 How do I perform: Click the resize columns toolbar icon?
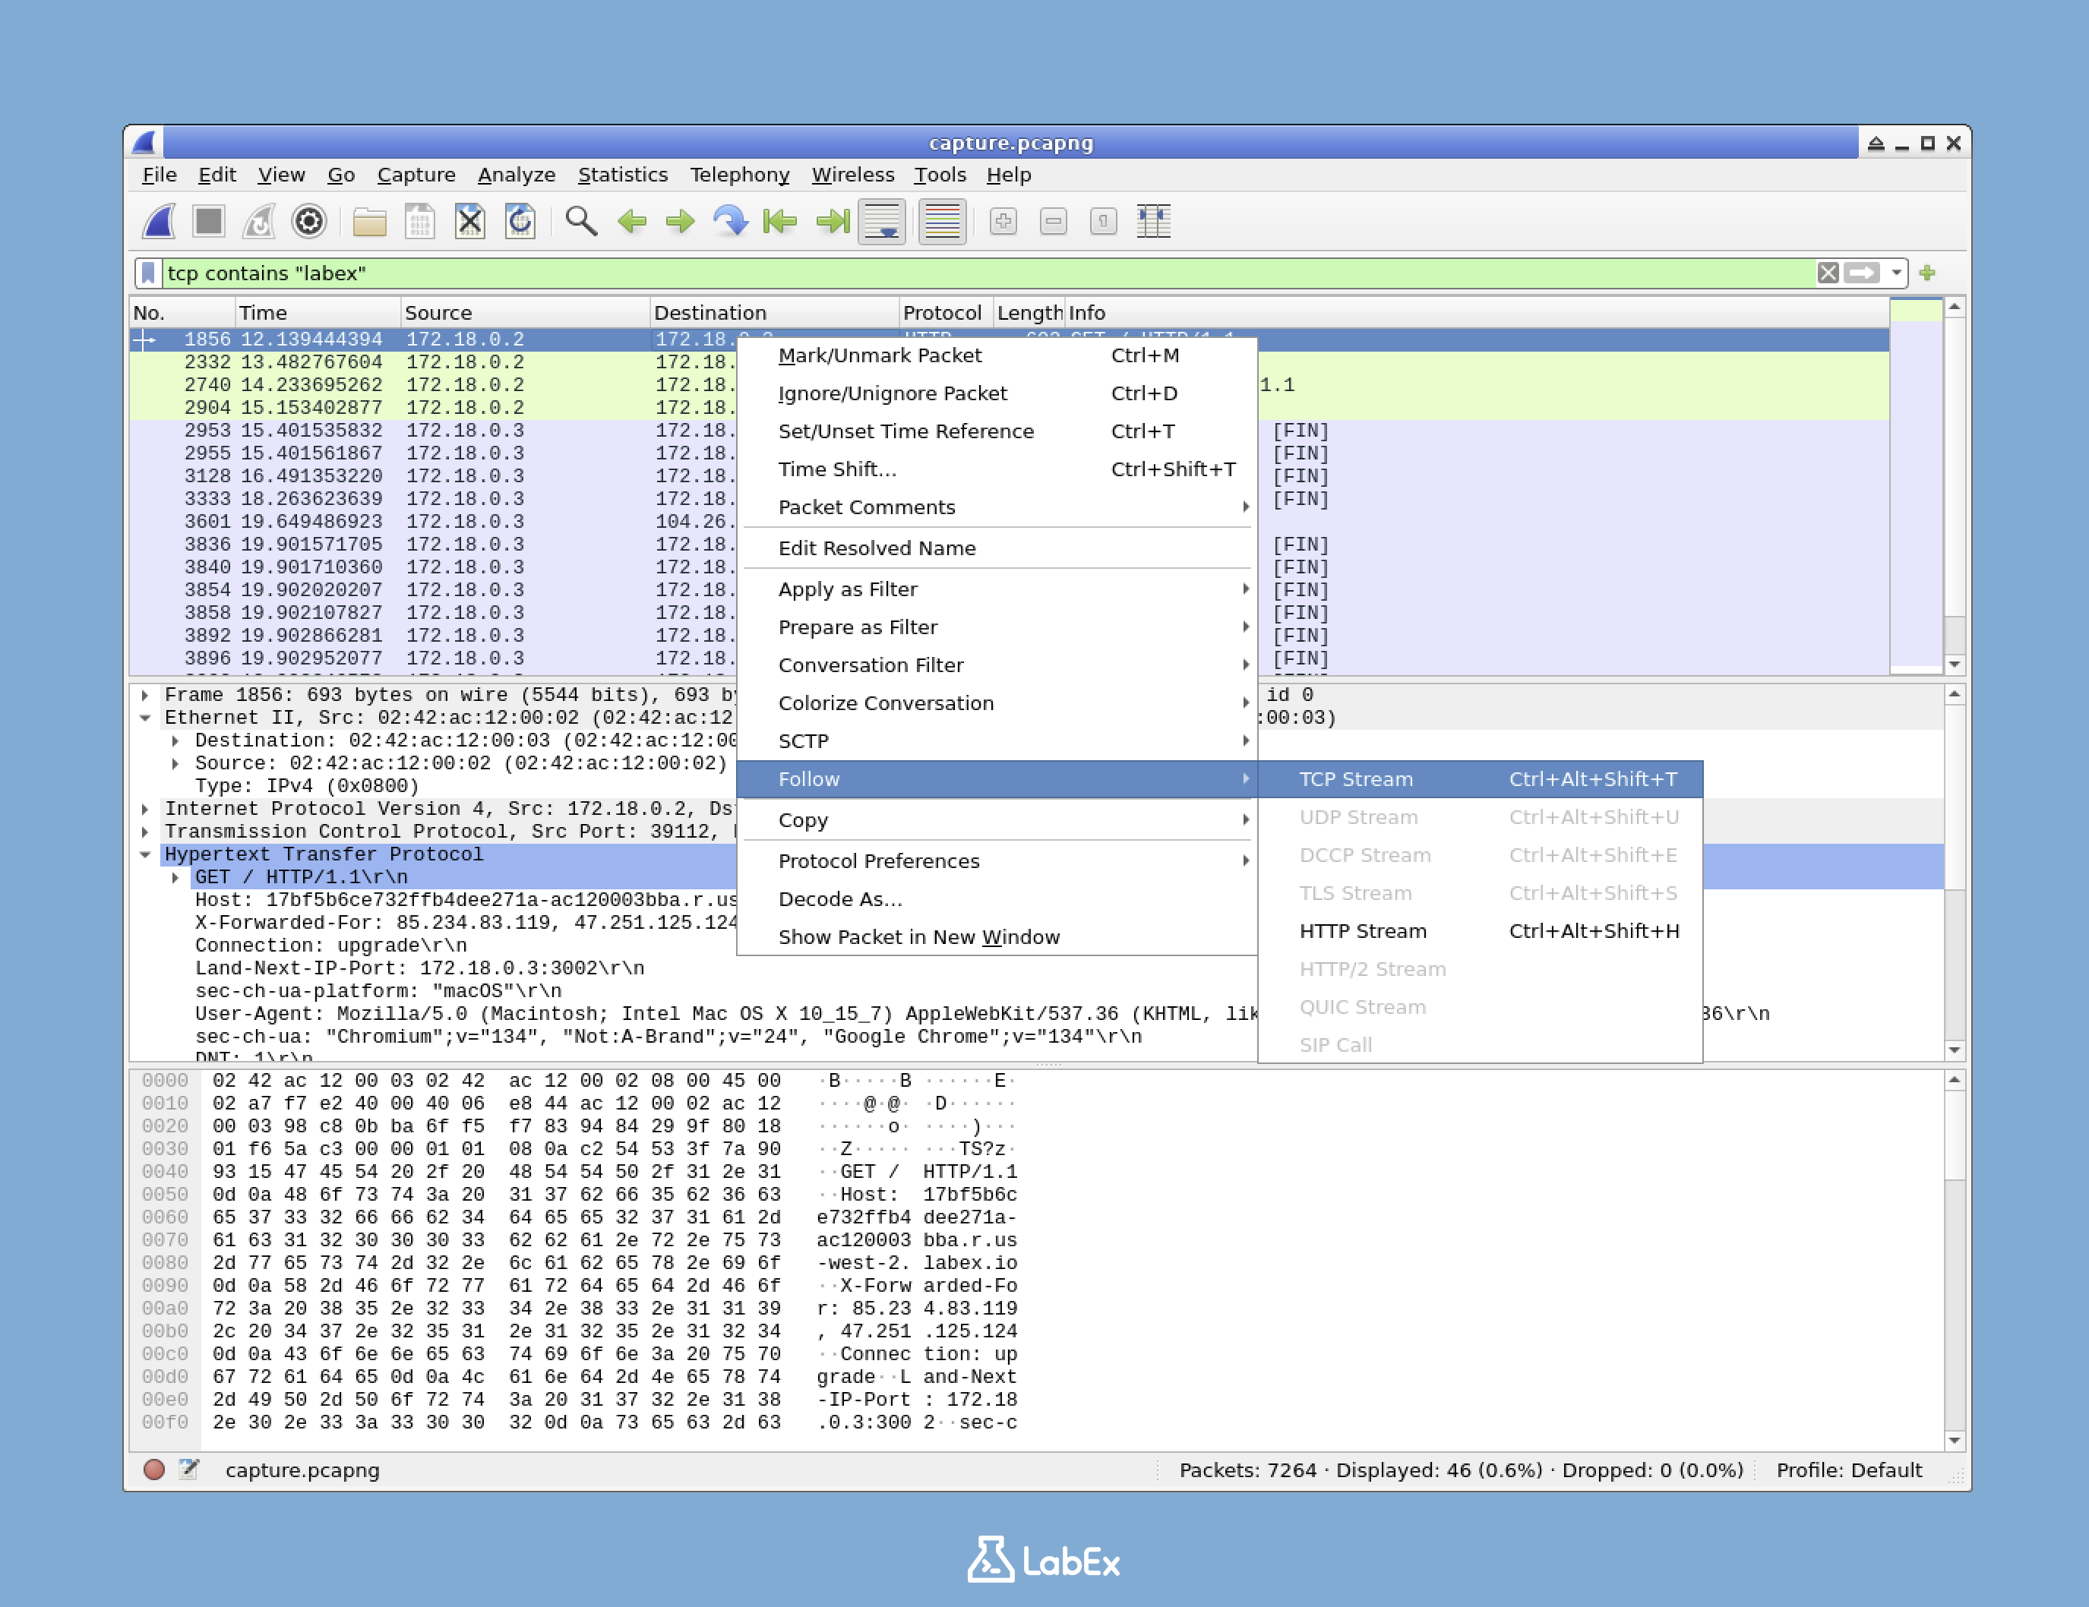click(x=1154, y=222)
